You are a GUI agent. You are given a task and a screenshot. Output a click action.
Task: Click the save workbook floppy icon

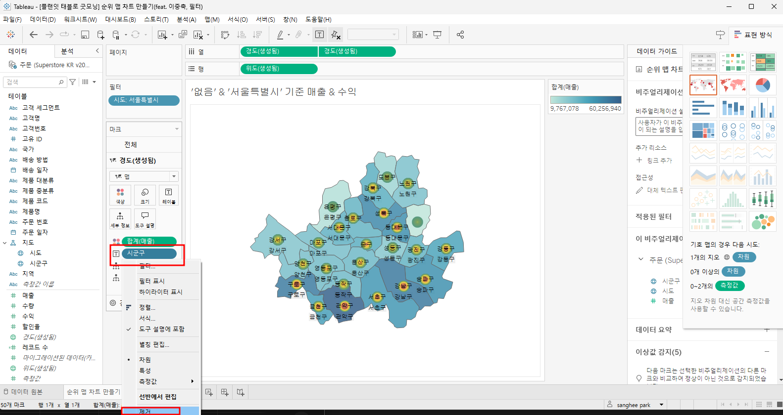click(x=85, y=35)
